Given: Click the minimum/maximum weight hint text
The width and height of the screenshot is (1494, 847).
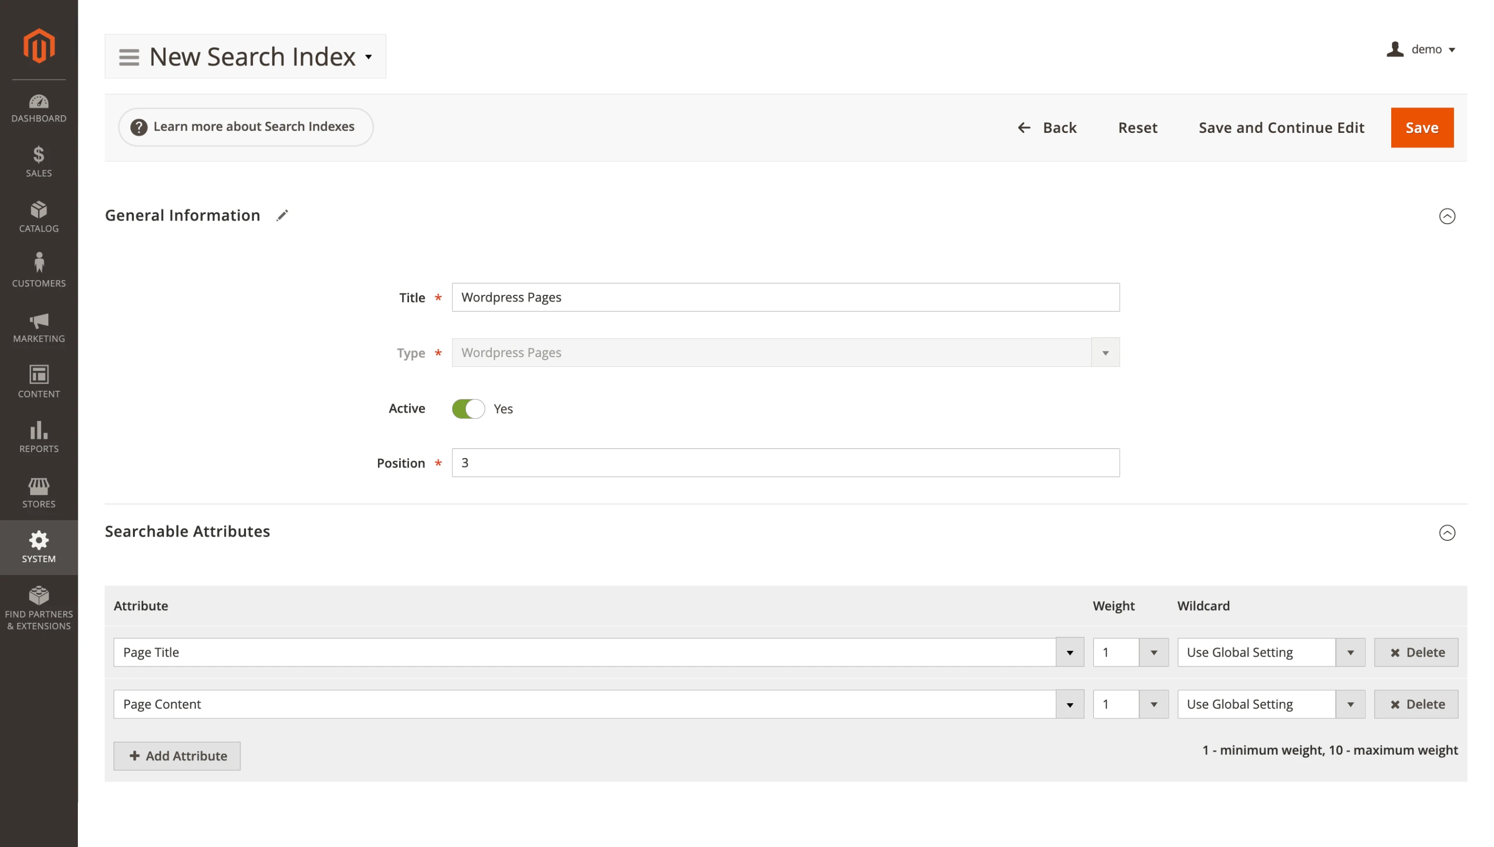Looking at the screenshot, I should pos(1329,750).
